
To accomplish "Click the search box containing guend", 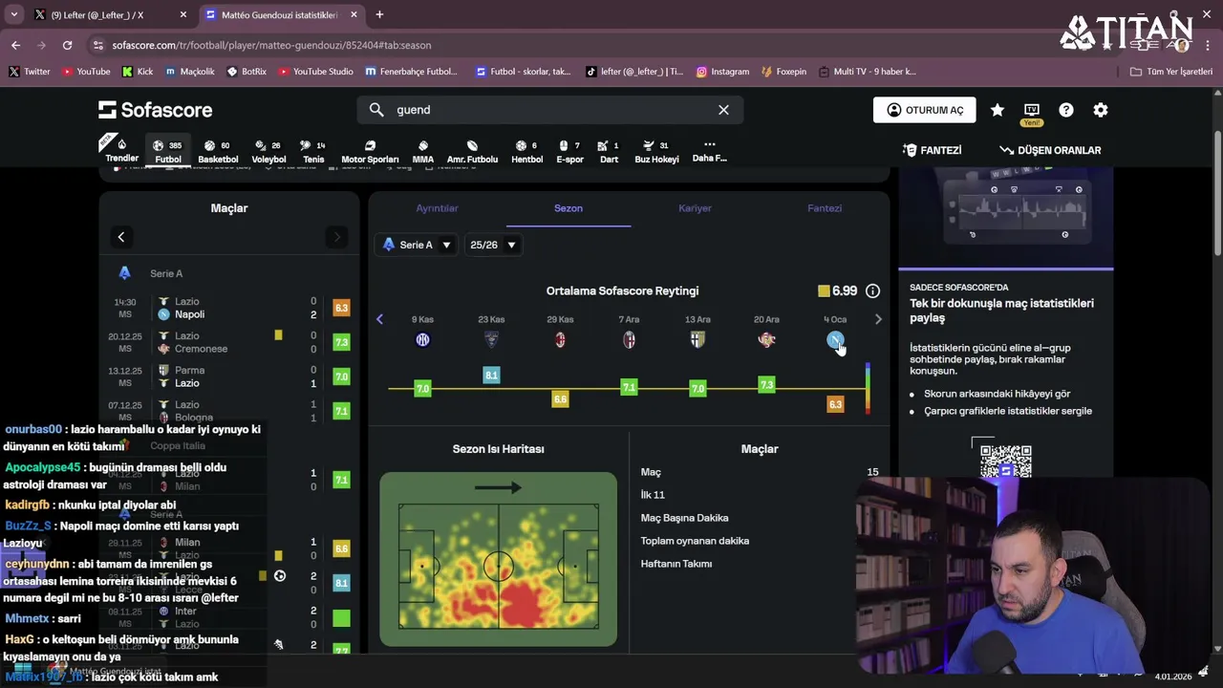I will [x=550, y=110].
